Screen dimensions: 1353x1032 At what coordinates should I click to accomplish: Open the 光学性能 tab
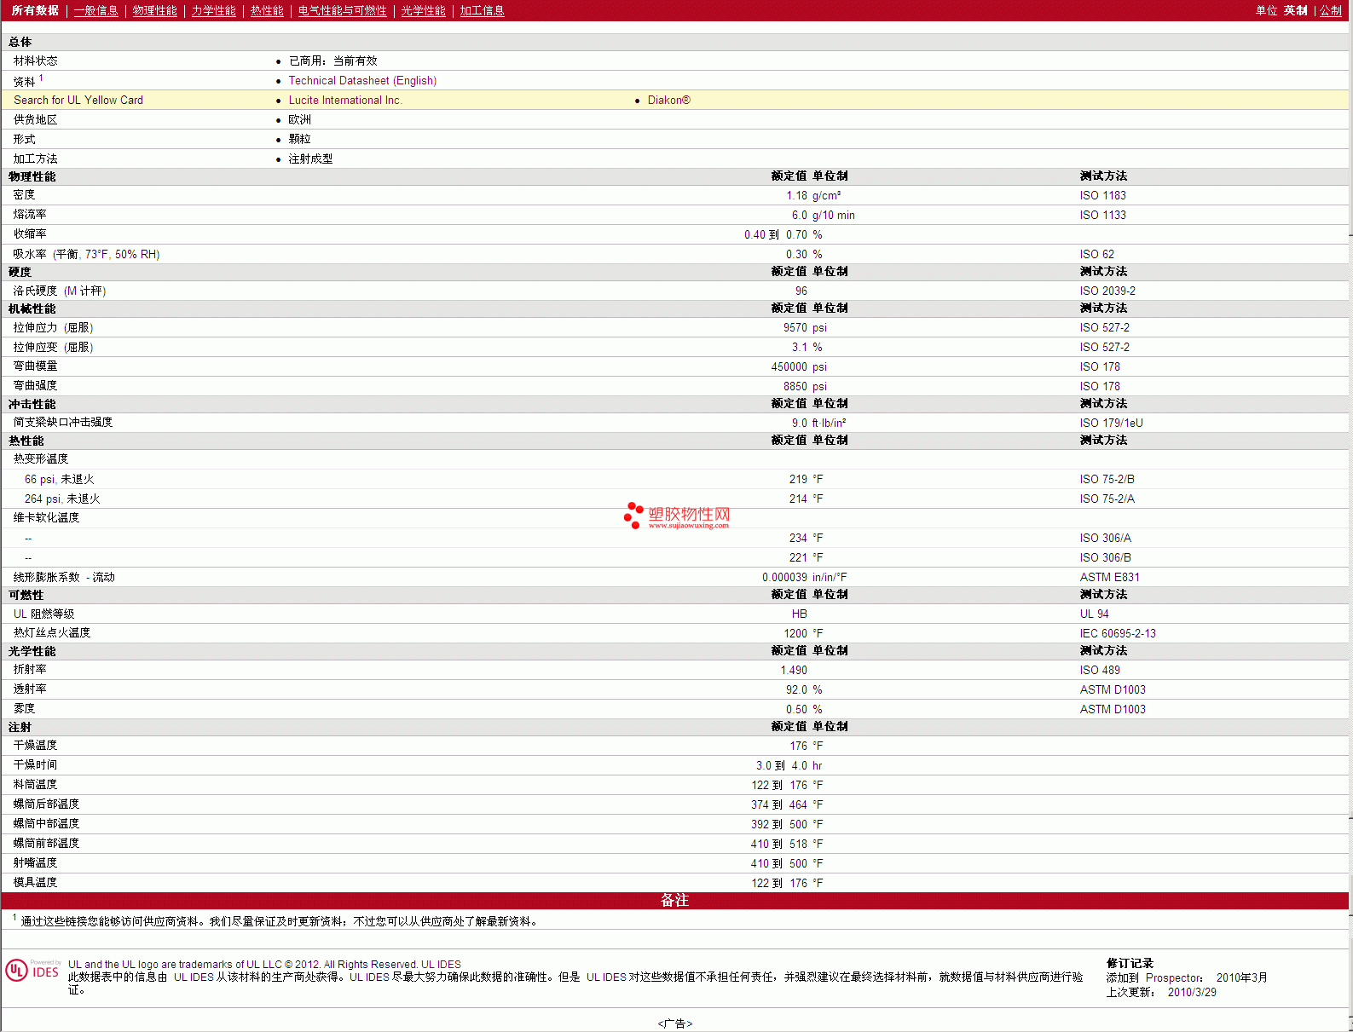[423, 11]
